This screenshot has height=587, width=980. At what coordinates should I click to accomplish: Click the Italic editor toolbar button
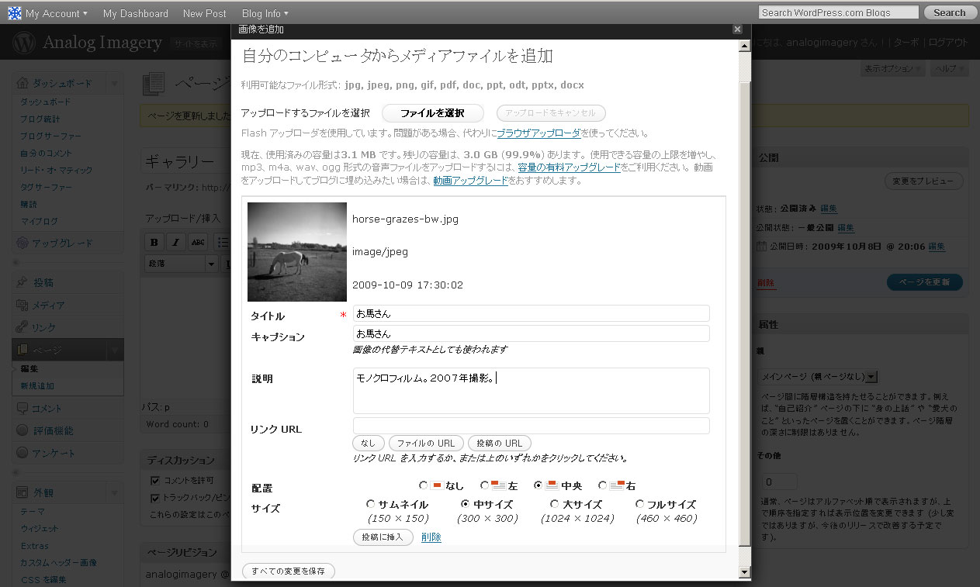[176, 242]
